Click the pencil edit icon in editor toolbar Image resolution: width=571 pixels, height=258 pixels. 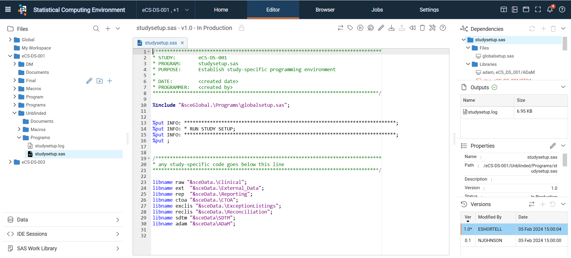[x=381, y=28]
